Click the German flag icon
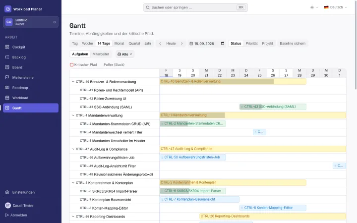This screenshot has width=357, height=223. (x=326, y=7)
